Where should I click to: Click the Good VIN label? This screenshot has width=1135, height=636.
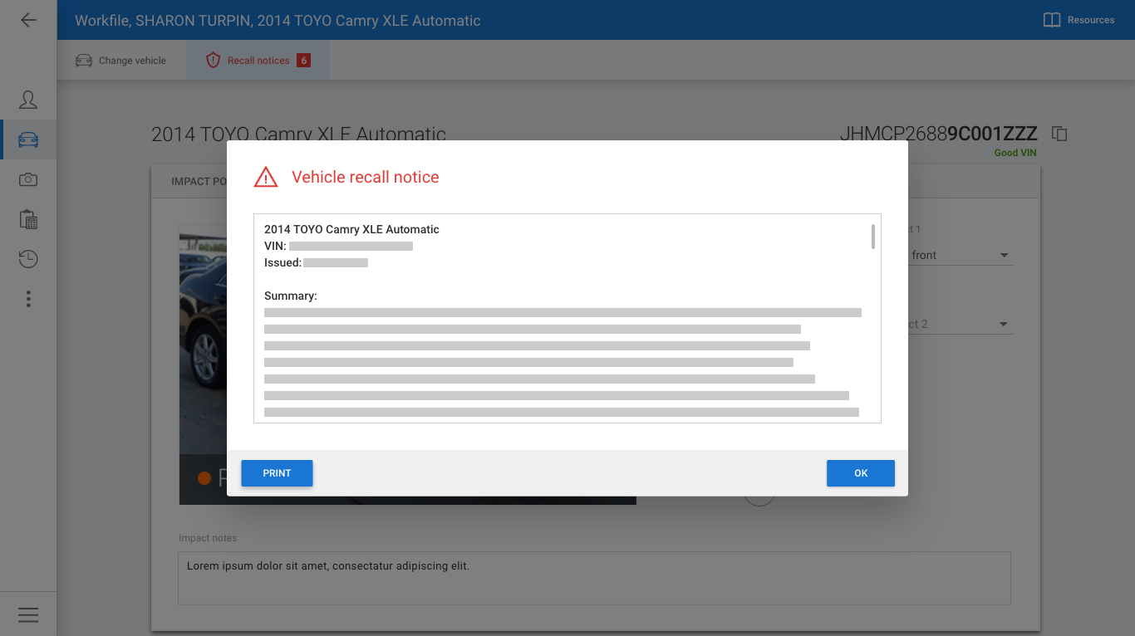click(1015, 153)
